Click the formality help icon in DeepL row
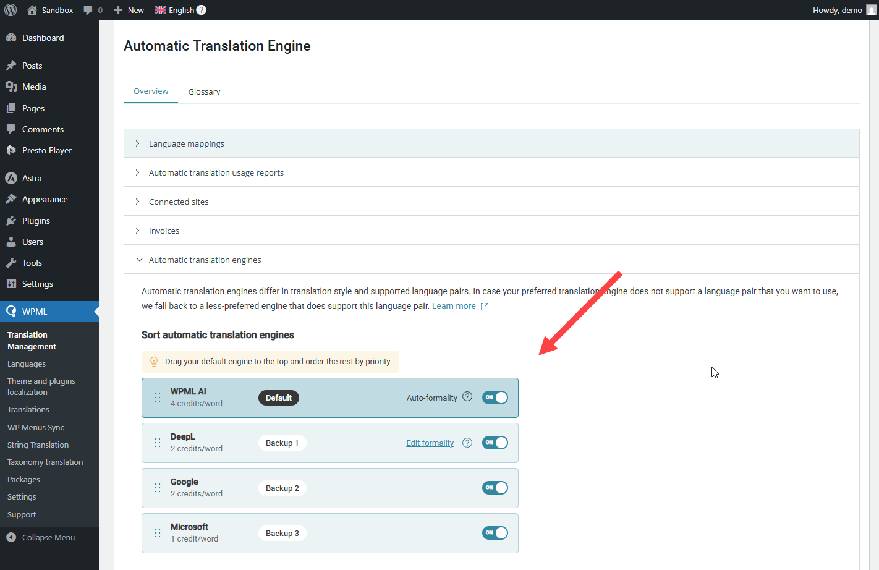This screenshot has height=570, width=879. click(467, 443)
